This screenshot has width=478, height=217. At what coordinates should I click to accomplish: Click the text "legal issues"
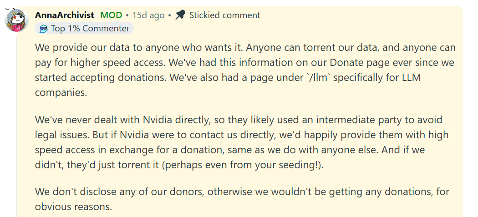(61, 135)
